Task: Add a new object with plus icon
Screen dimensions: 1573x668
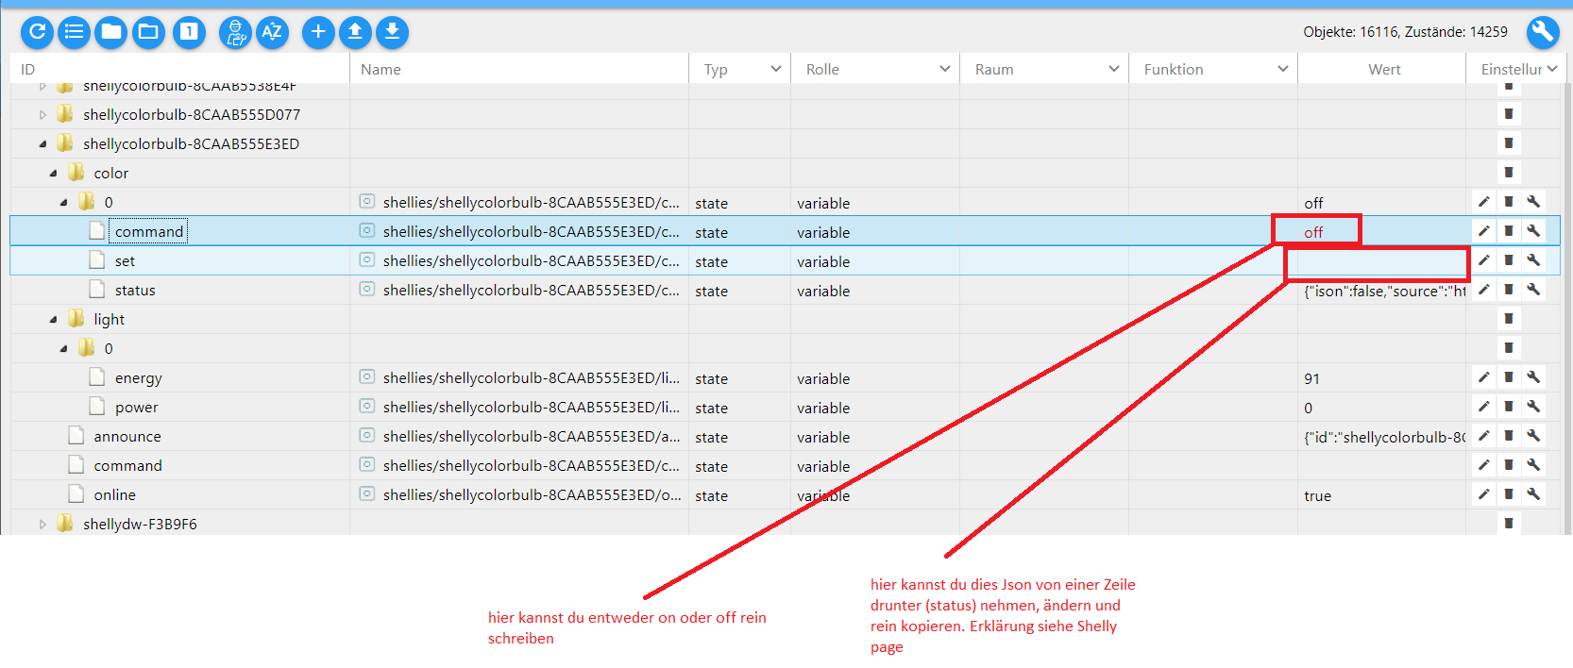Action: [318, 32]
